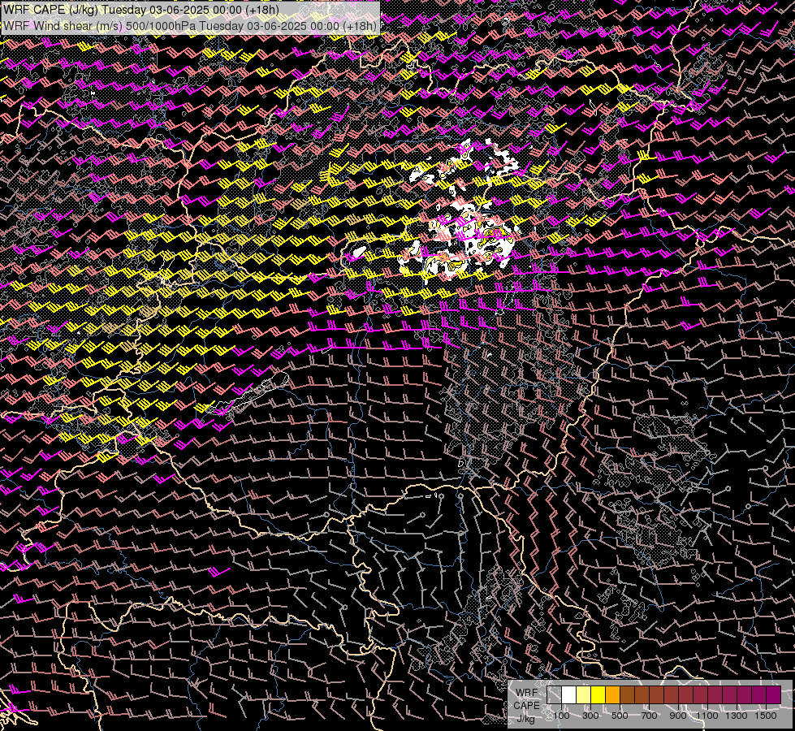Click the 'J/kg' unit label in legend
The width and height of the screenshot is (795, 731).
[525, 719]
